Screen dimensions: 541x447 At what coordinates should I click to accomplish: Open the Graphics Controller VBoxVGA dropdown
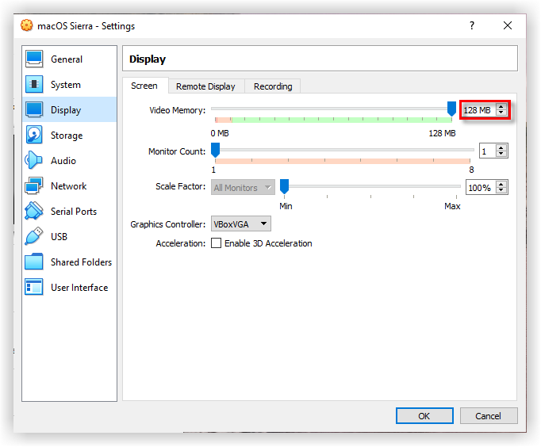point(241,224)
